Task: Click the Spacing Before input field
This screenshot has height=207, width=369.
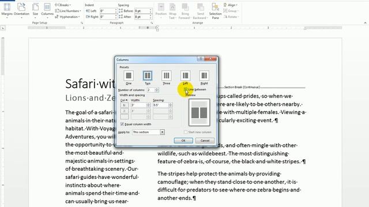Action: point(142,11)
